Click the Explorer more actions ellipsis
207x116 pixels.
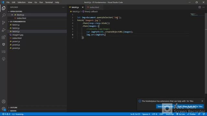pyautogui.click(x=63, y=7)
